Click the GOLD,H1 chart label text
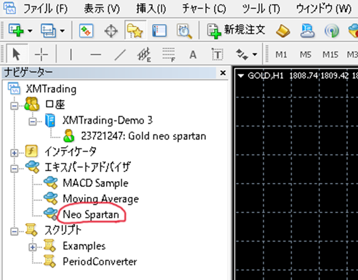The height and width of the screenshot is (280, 358). point(265,75)
